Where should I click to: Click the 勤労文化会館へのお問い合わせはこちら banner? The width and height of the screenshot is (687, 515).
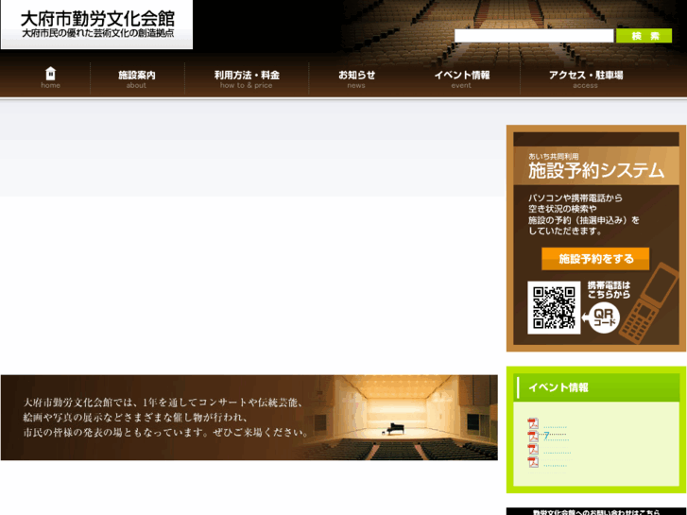click(x=596, y=511)
